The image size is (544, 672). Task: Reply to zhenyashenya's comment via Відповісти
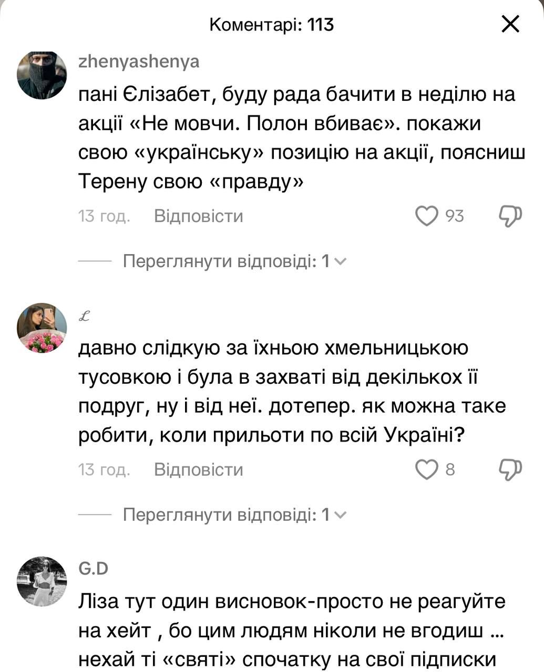tap(198, 216)
